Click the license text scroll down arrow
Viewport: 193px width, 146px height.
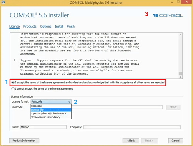(x=180, y=77)
